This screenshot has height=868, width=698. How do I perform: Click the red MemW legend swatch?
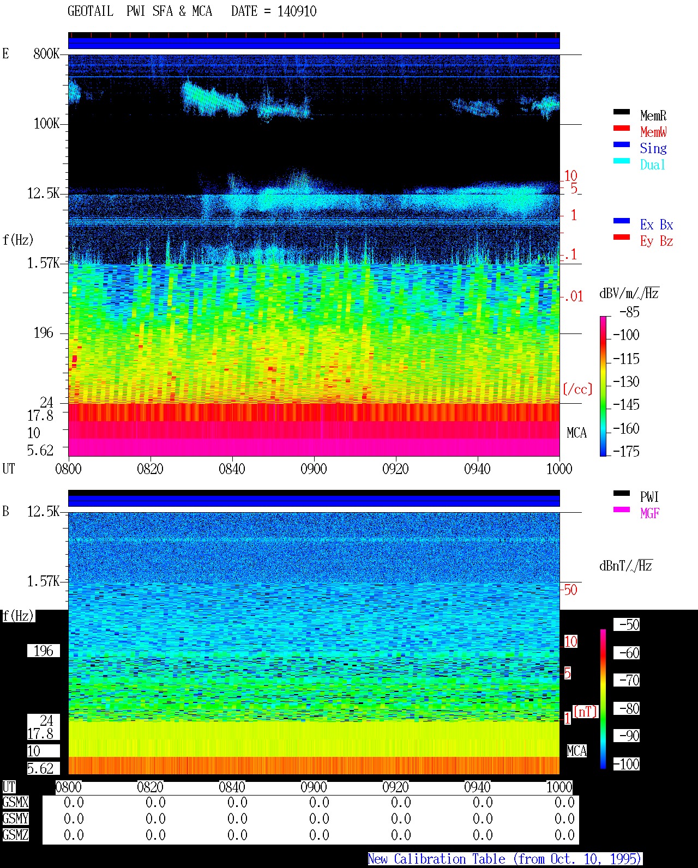[x=622, y=128]
